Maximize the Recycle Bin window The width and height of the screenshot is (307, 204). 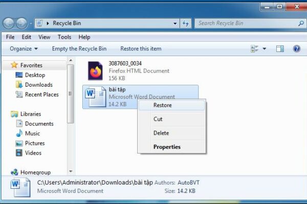(x=279, y=7)
